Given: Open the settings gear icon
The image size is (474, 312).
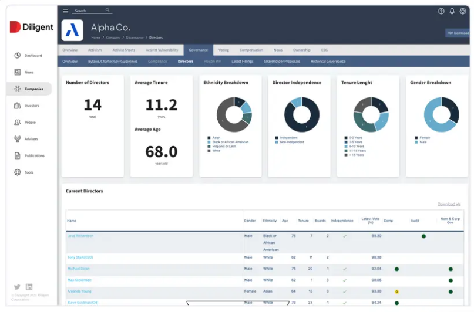Looking at the screenshot, I should click(x=462, y=11).
